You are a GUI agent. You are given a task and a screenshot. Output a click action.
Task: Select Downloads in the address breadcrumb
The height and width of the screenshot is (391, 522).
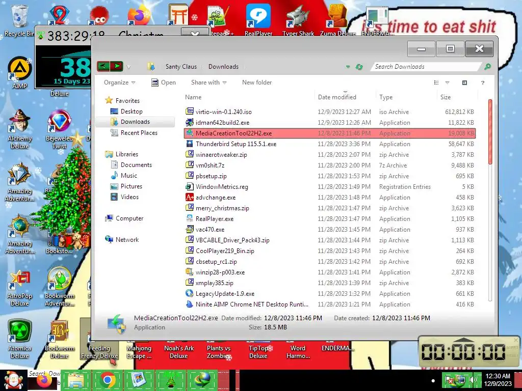pyautogui.click(x=223, y=67)
